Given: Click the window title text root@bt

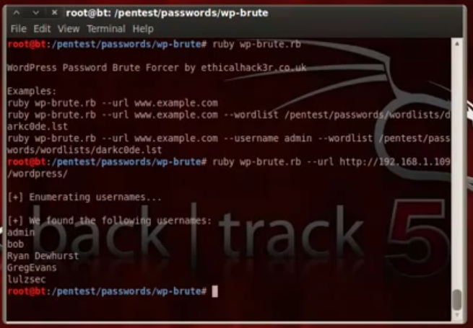Looking at the screenshot, I should 167,13.
